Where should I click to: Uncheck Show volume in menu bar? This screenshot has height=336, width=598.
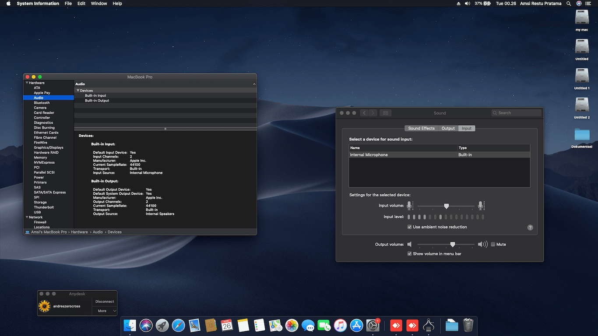coord(410,254)
